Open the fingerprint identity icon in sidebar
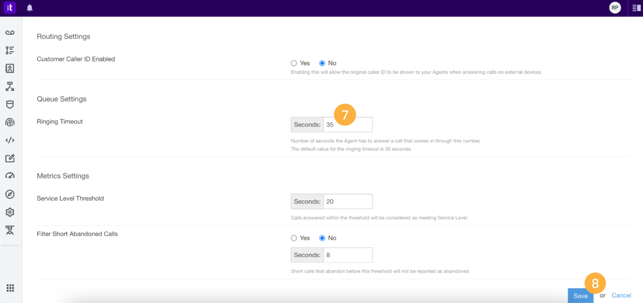This screenshot has height=303, width=643. click(10, 122)
